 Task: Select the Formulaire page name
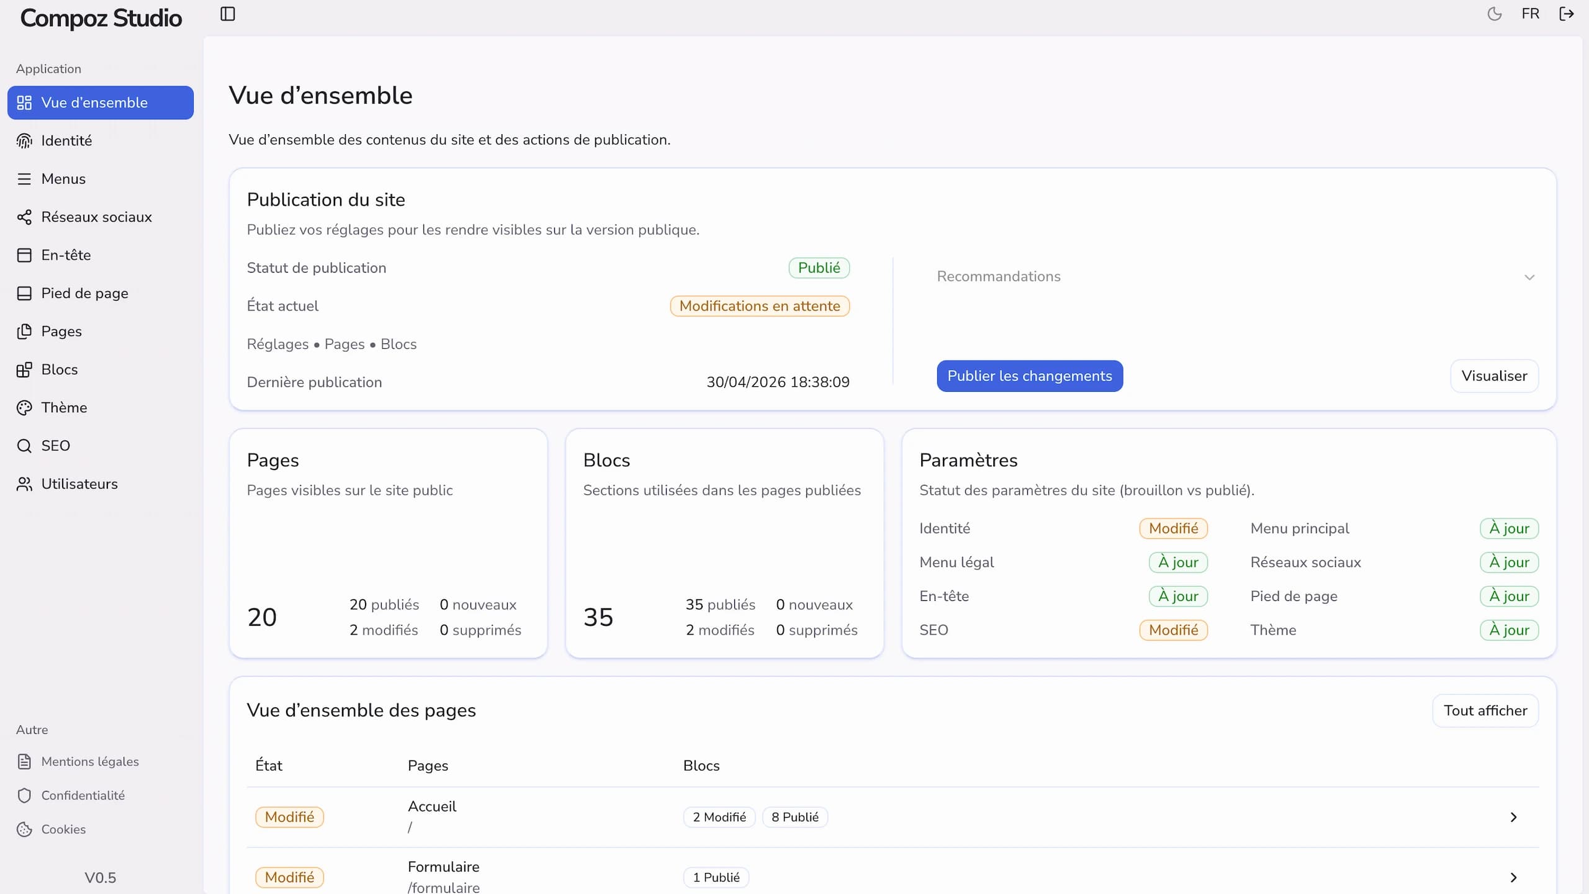443,867
